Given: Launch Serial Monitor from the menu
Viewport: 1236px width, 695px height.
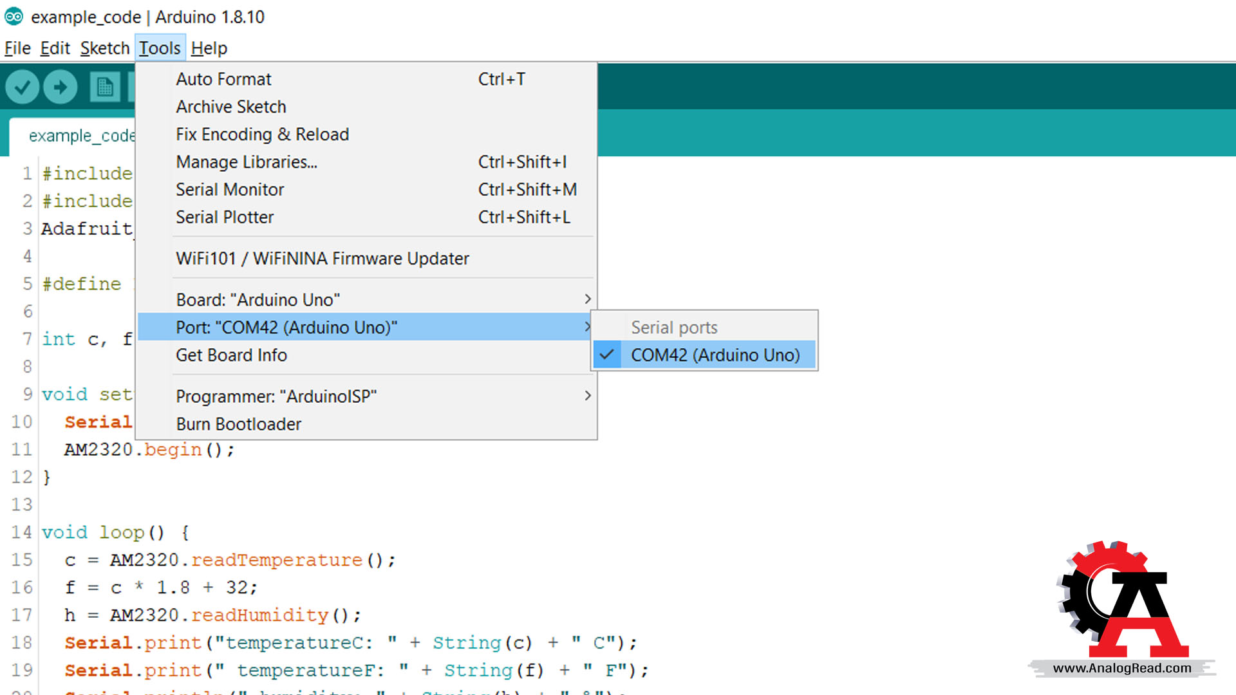Looking at the screenshot, I should click(367, 190).
